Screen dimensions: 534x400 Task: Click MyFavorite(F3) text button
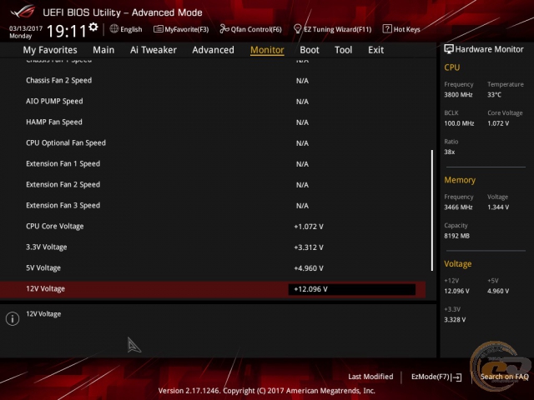coord(187,29)
